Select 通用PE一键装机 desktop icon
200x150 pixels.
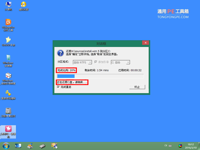(x=8, y=132)
